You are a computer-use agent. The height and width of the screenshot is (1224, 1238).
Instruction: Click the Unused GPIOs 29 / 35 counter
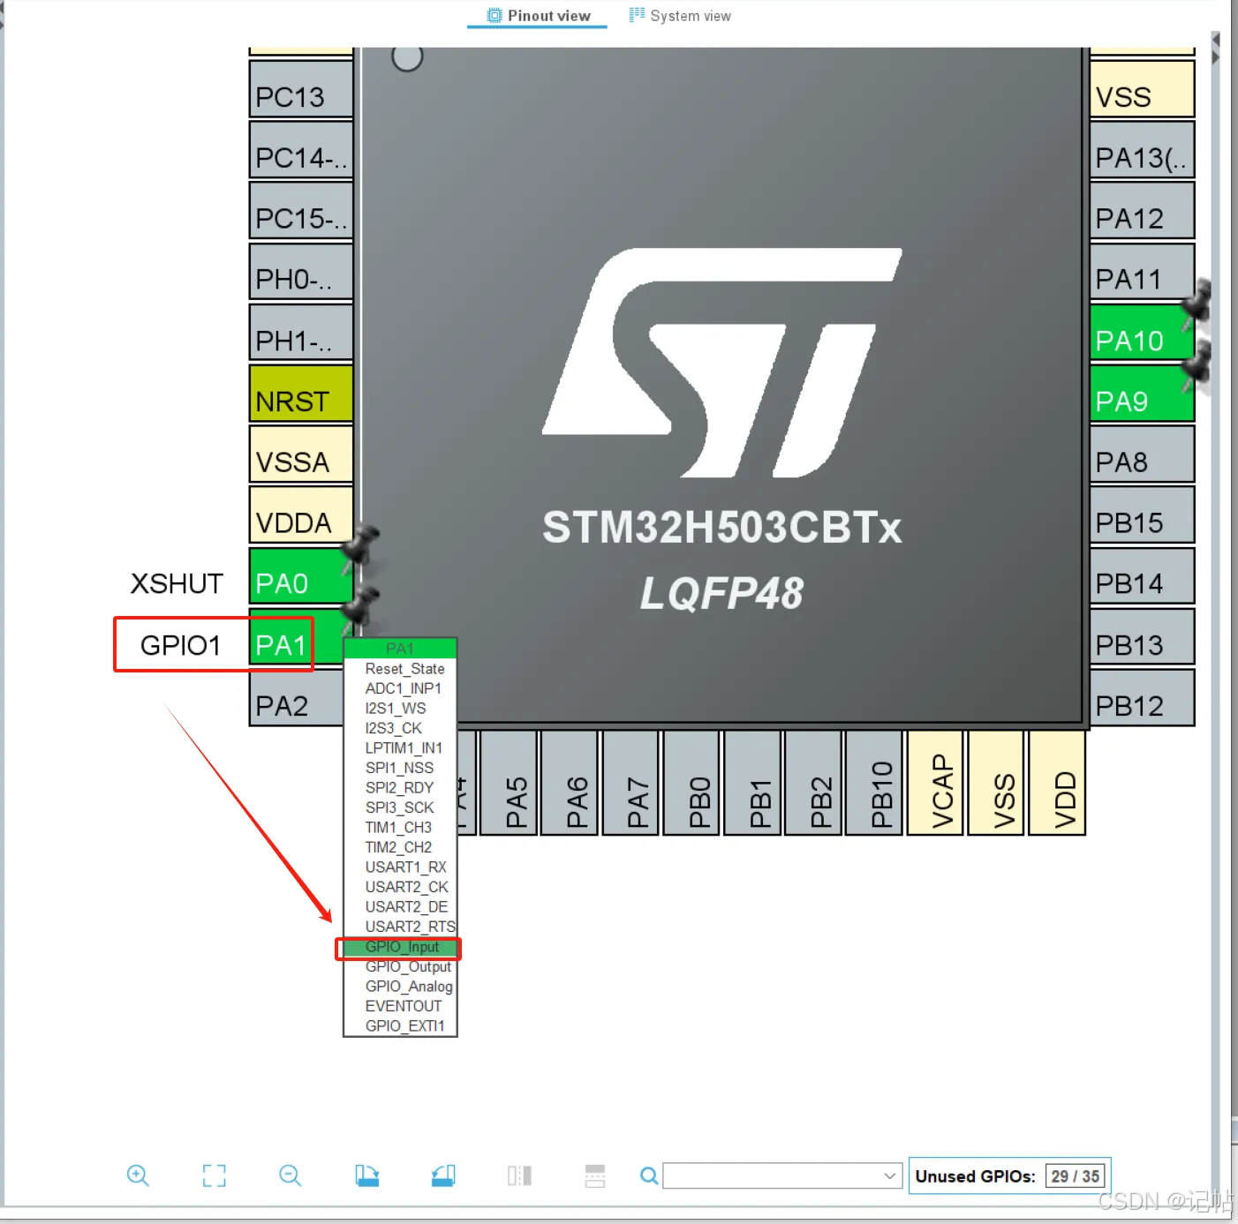point(1009,1175)
